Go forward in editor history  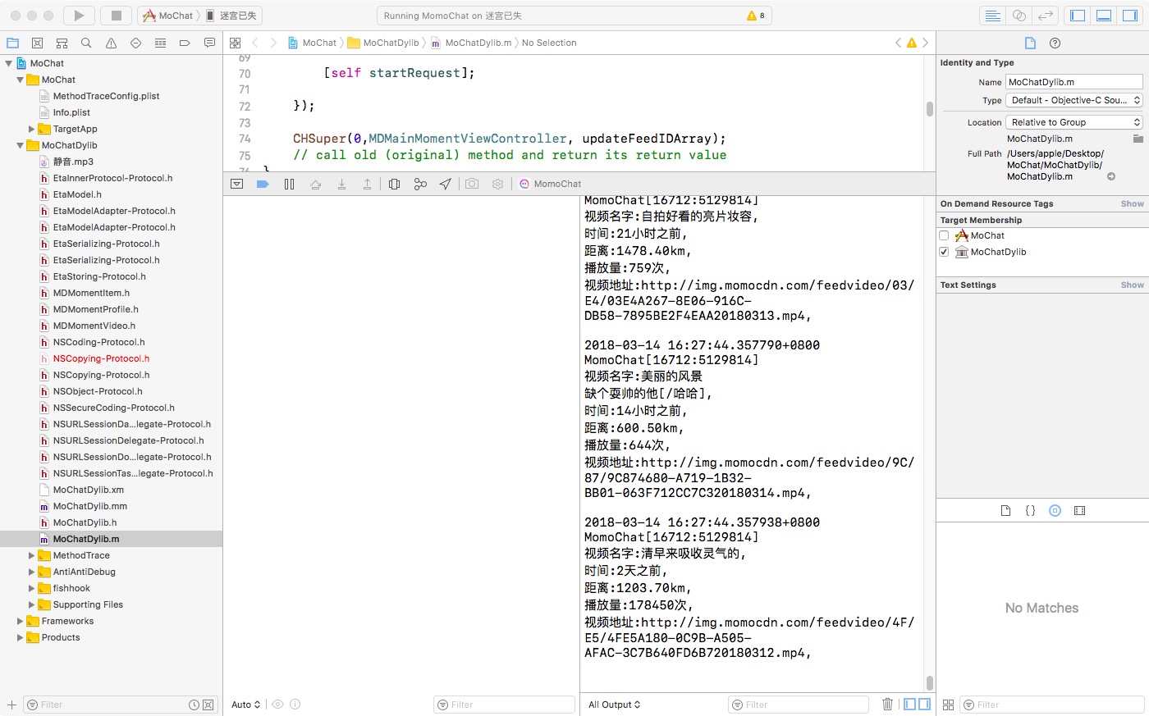pyautogui.click(x=273, y=43)
